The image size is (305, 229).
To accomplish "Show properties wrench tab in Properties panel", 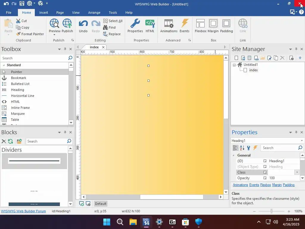I will [x=249, y=148].
